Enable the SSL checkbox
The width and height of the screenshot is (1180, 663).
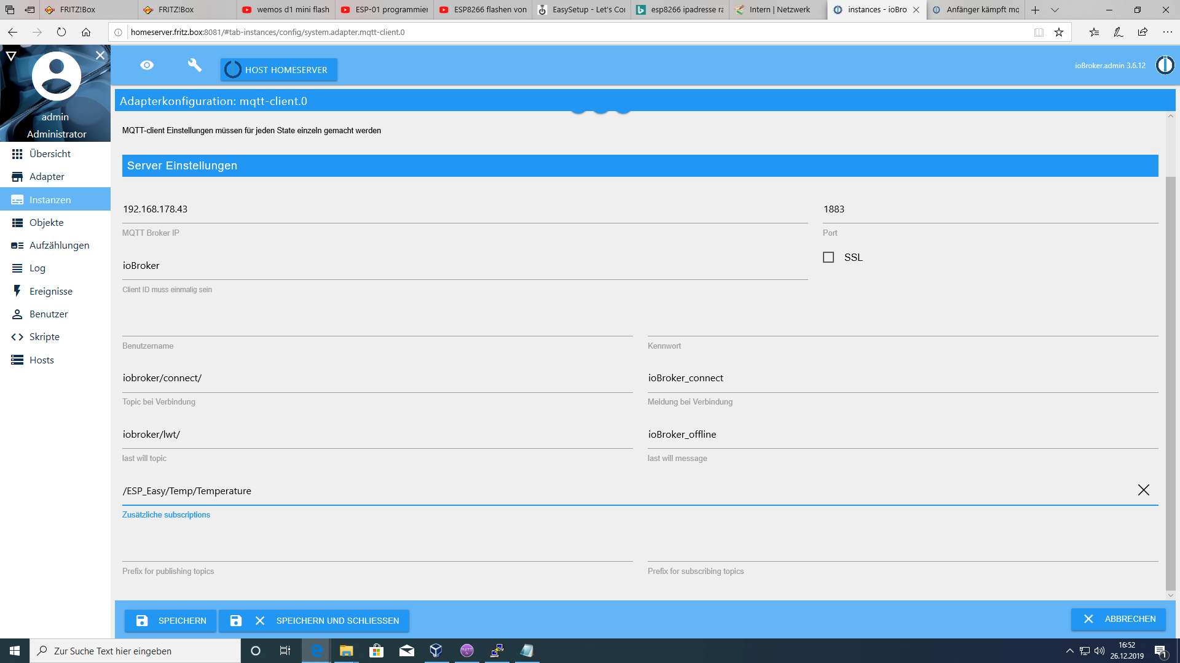tap(828, 257)
